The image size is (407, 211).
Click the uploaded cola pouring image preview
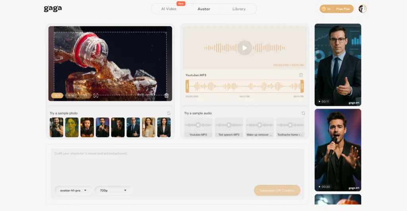pos(110,63)
